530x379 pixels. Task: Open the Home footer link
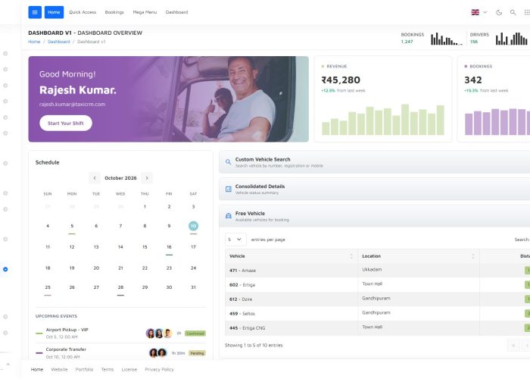(37, 370)
